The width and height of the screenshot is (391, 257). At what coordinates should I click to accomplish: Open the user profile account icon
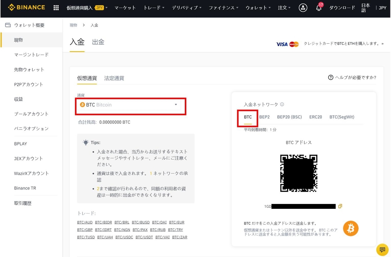tap(303, 7)
